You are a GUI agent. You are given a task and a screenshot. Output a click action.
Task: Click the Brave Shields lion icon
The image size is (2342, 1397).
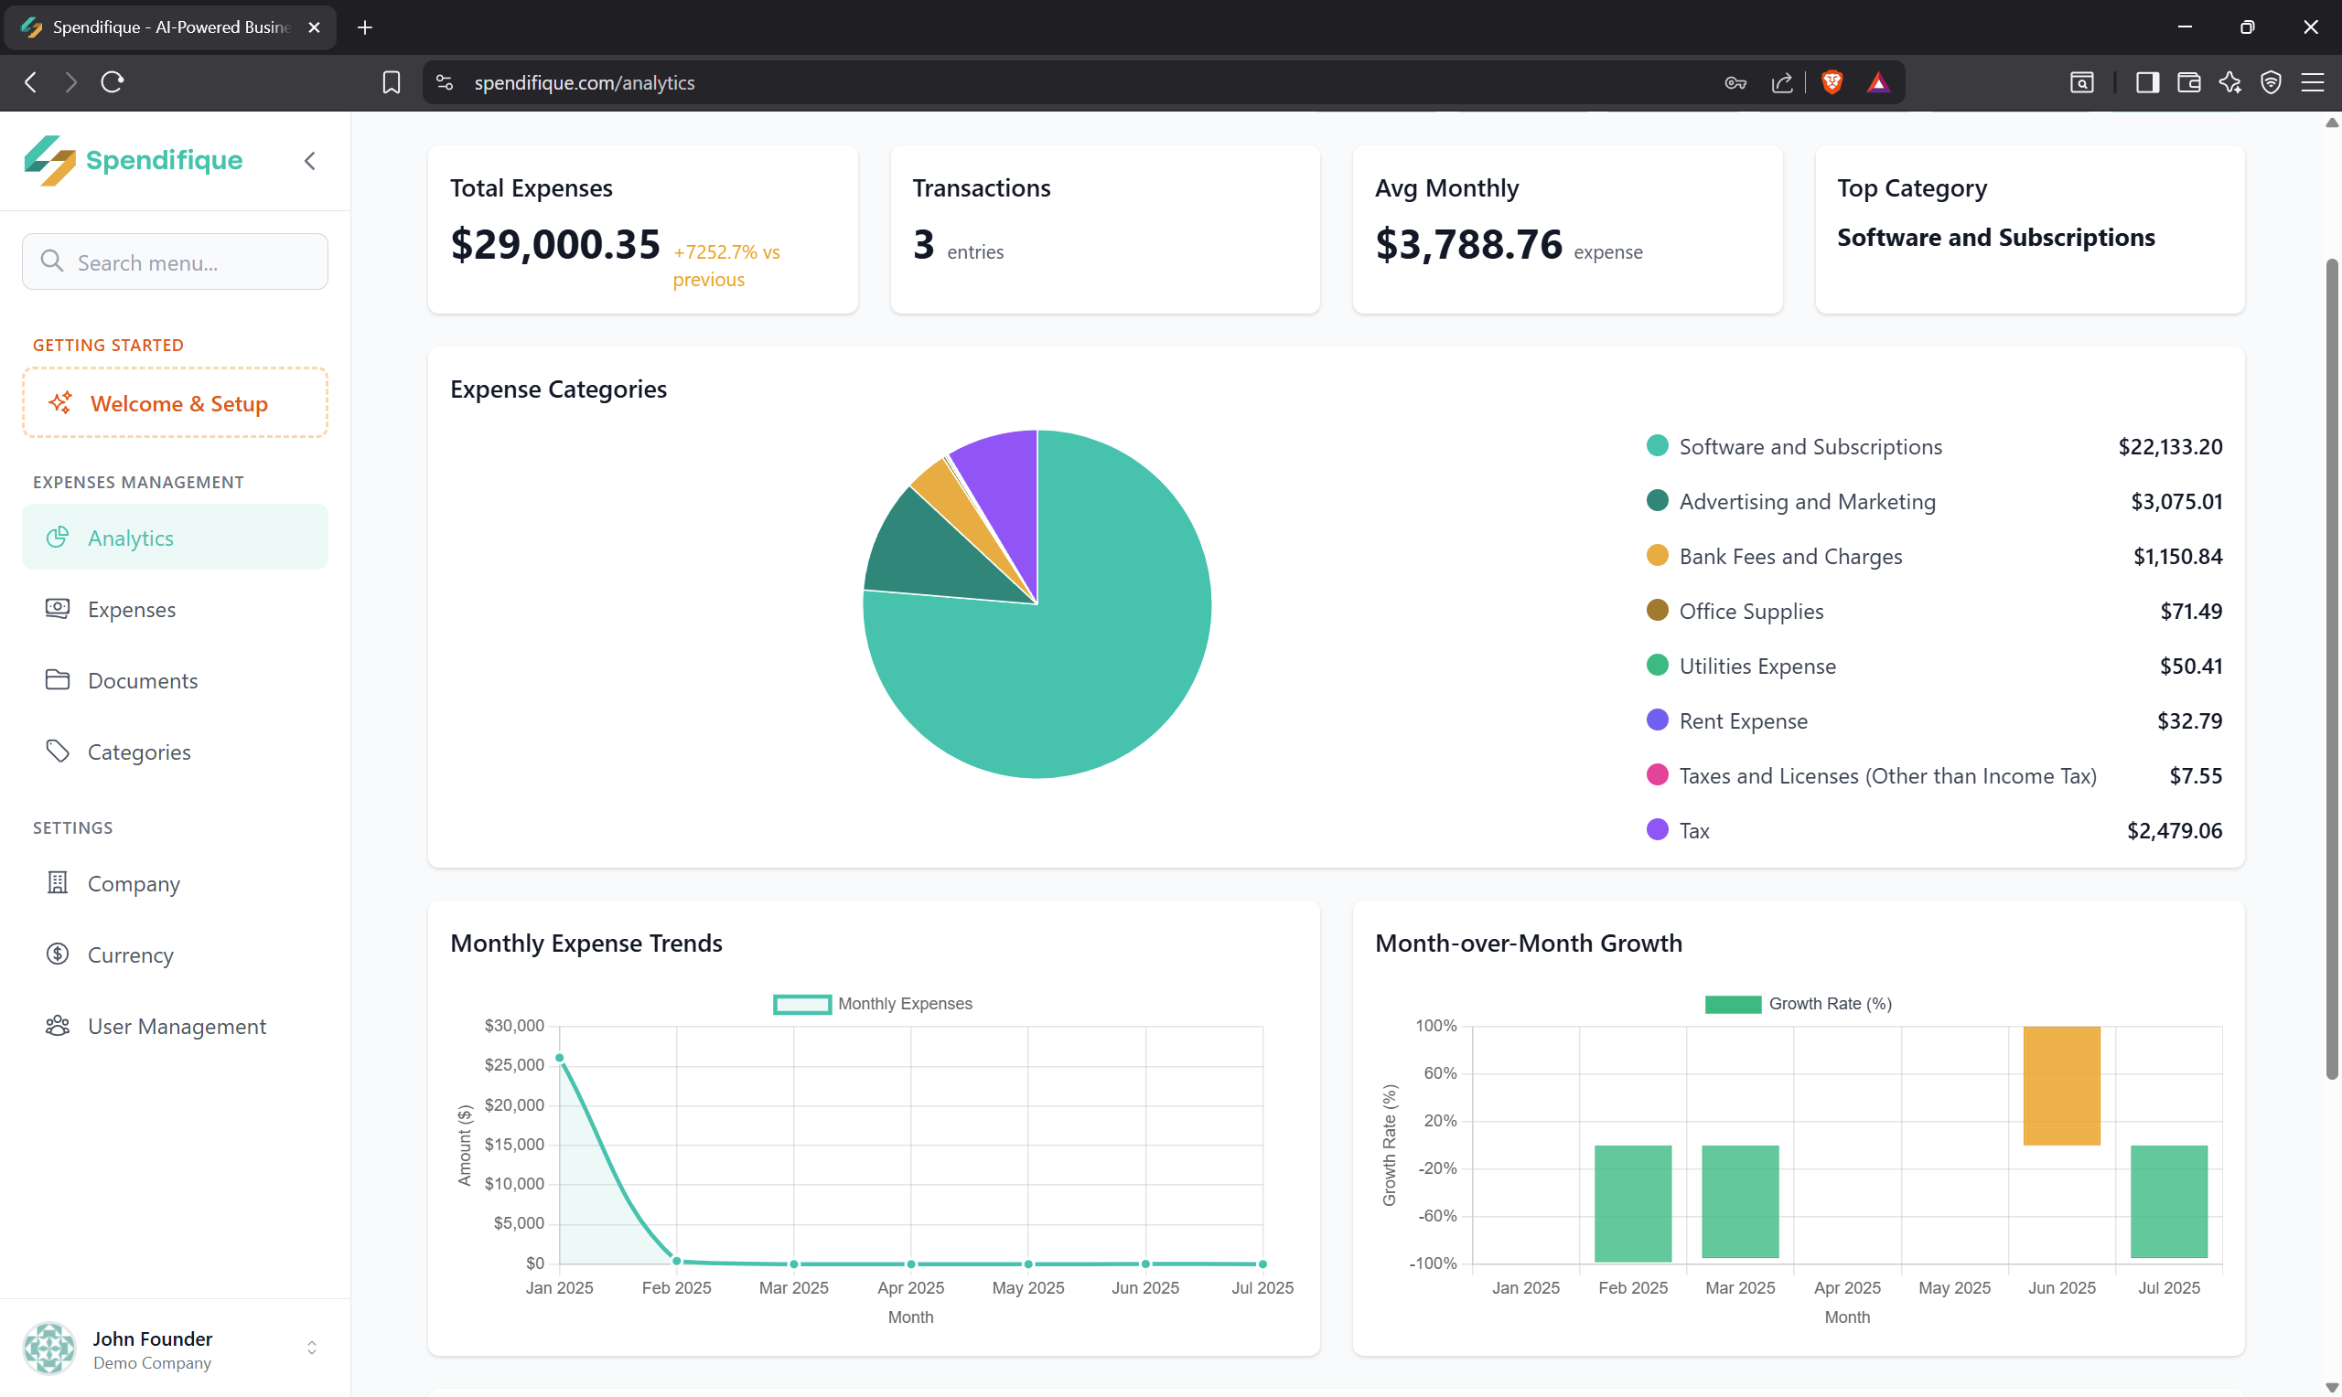pyautogui.click(x=1832, y=83)
